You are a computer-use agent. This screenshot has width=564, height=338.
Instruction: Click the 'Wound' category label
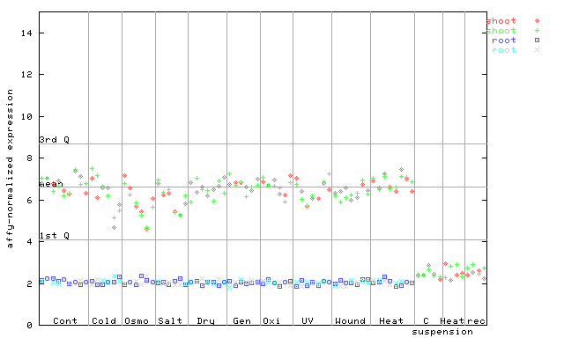coord(350,320)
